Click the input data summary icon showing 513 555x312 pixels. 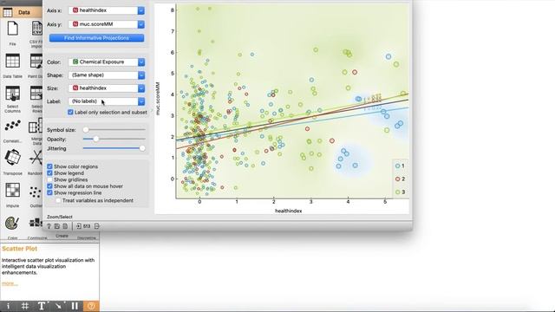coord(83,226)
